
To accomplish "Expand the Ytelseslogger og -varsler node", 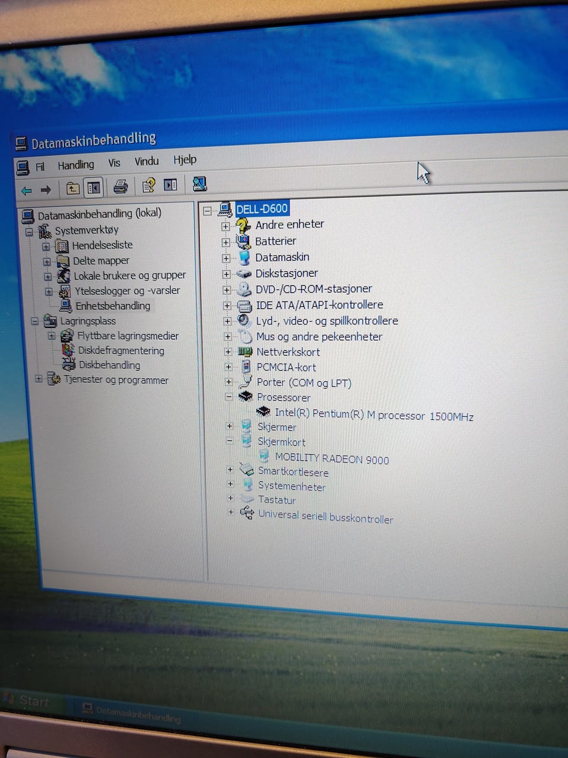I will [x=49, y=292].
